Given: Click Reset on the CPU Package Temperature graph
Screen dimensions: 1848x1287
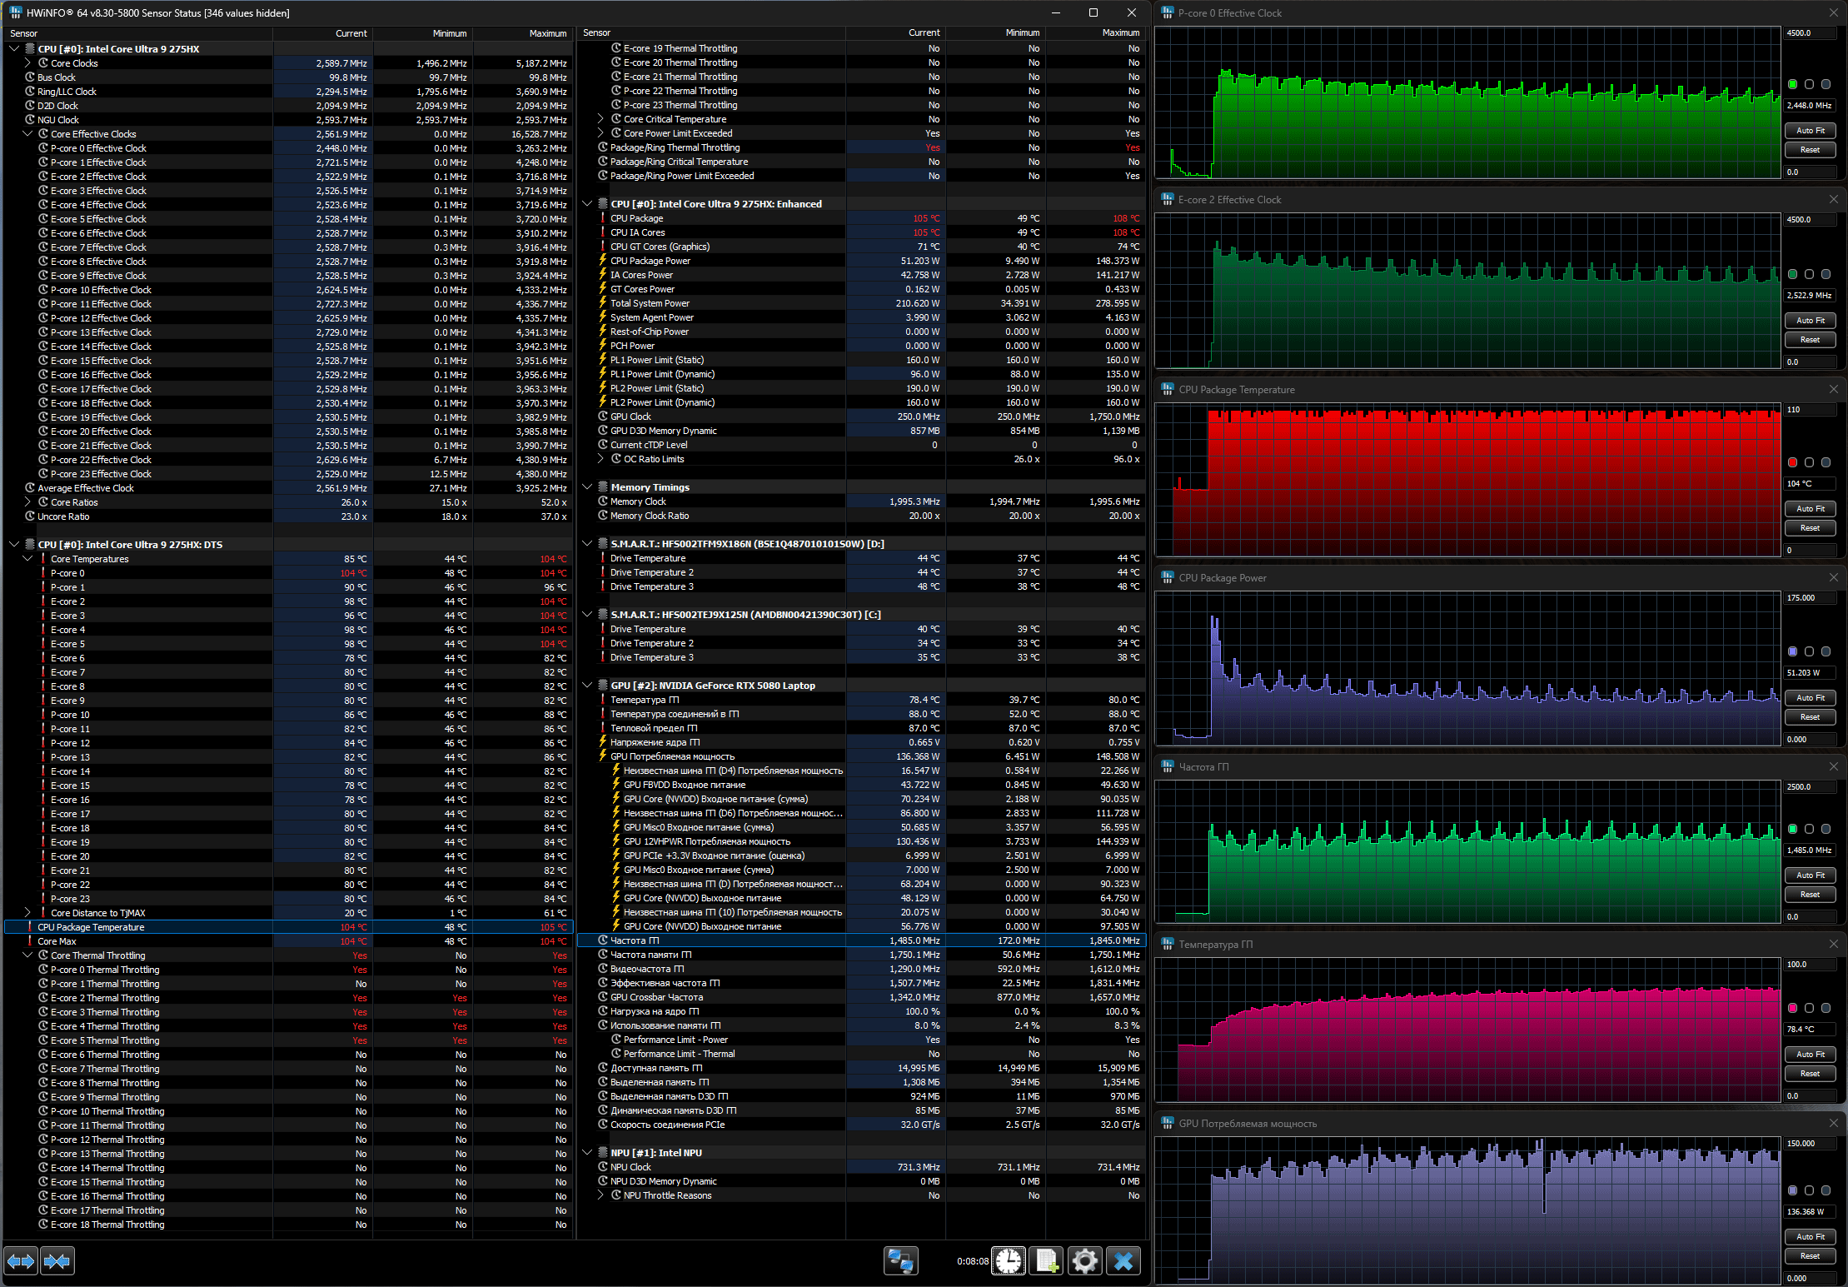Looking at the screenshot, I should click(x=1810, y=528).
